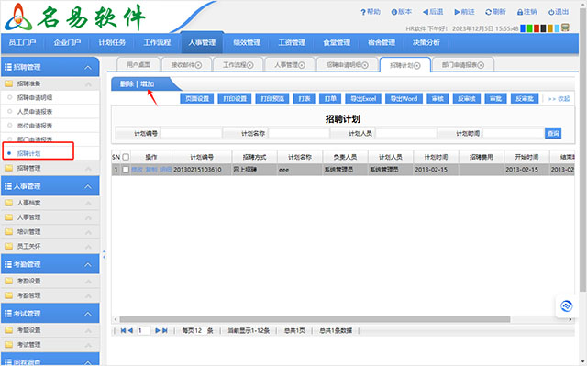Select 招聘计划 in the sidebar
Viewport: 587px width, 366px height.
28,153
